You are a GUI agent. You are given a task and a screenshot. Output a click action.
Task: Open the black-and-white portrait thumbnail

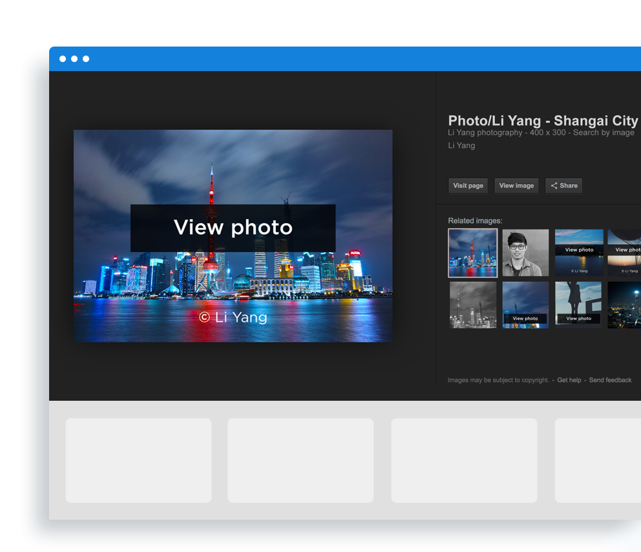pos(525,253)
